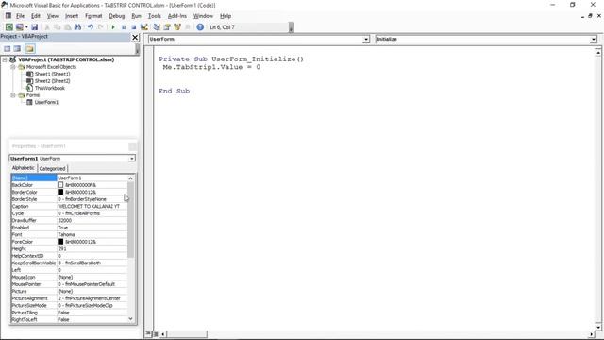Switch to the Categorized properties tab

53,168
